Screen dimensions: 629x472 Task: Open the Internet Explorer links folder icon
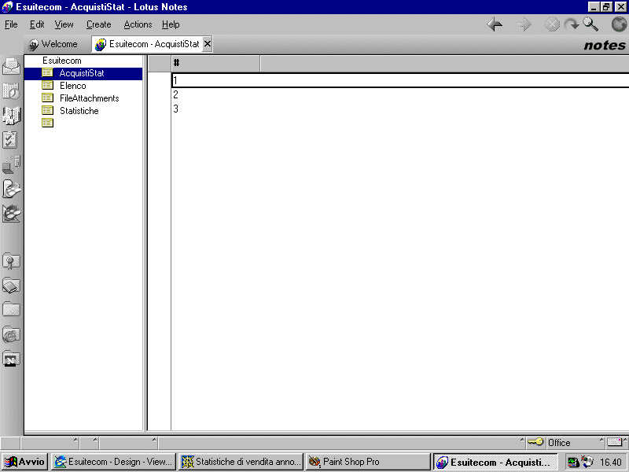[11, 334]
